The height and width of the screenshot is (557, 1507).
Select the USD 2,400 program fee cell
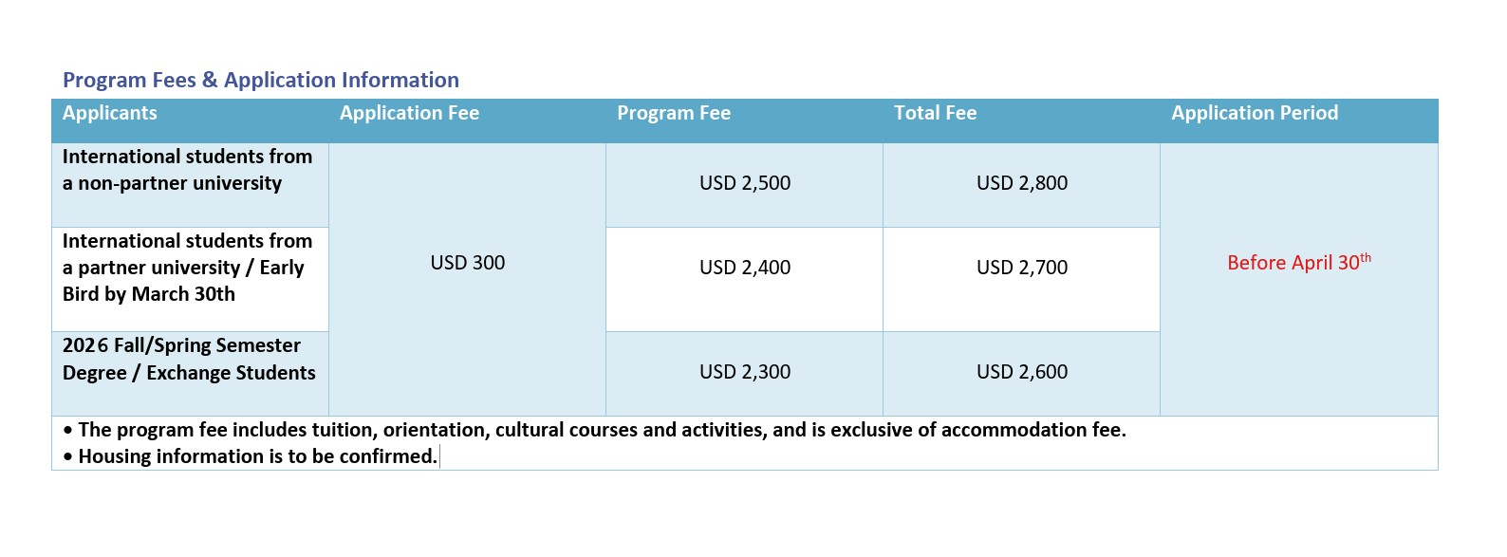point(745,268)
